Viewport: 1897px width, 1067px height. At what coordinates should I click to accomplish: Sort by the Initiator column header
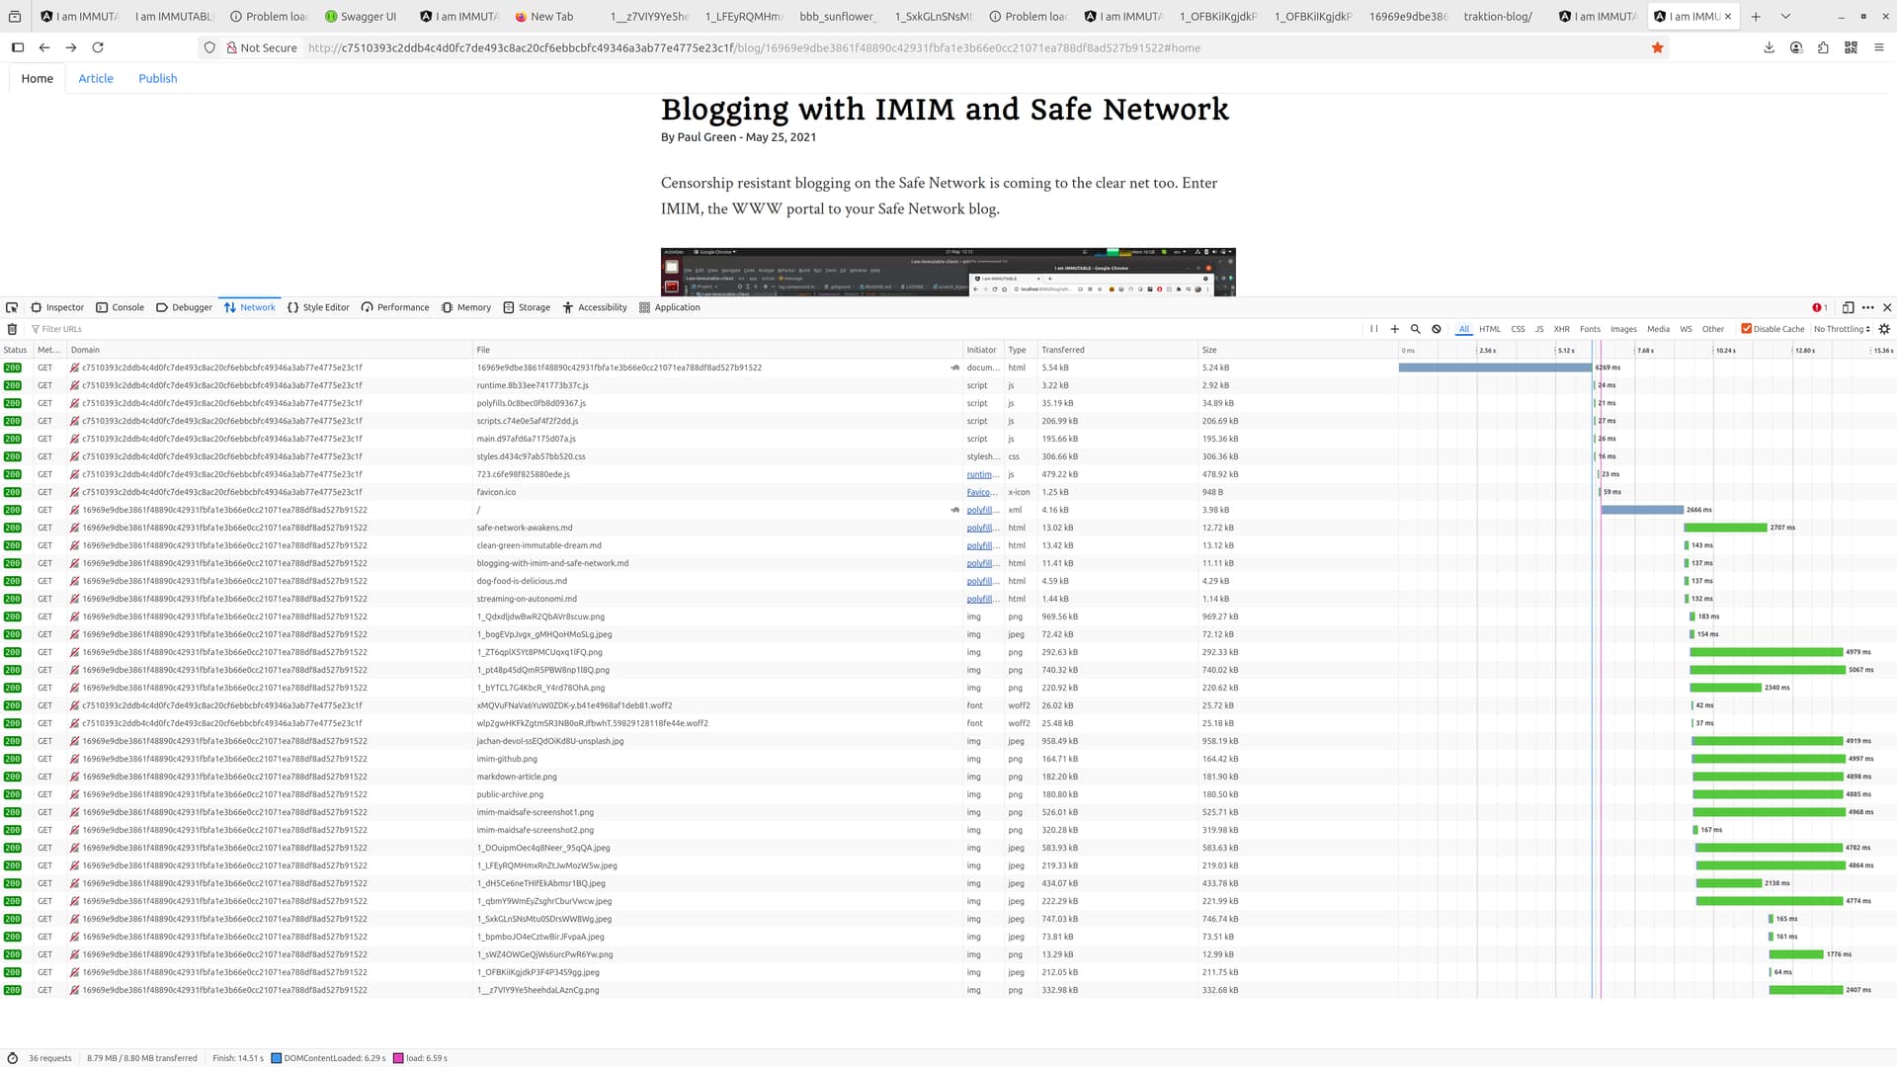point(982,350)
